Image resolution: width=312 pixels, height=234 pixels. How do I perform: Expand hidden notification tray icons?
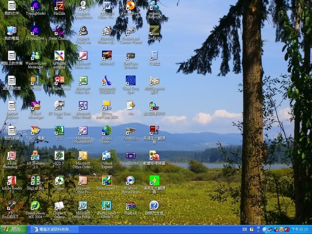(264, 229)
